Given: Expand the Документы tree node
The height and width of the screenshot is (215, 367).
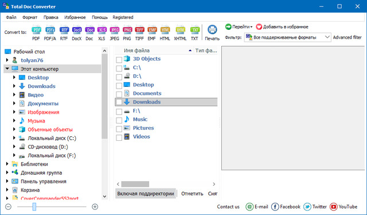Looking at the screenshot, I should [14, 103].
